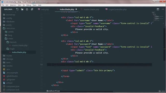Open the File menu
Image resolution: width=166 pixels, height=93 pixels.
[3, 5]
